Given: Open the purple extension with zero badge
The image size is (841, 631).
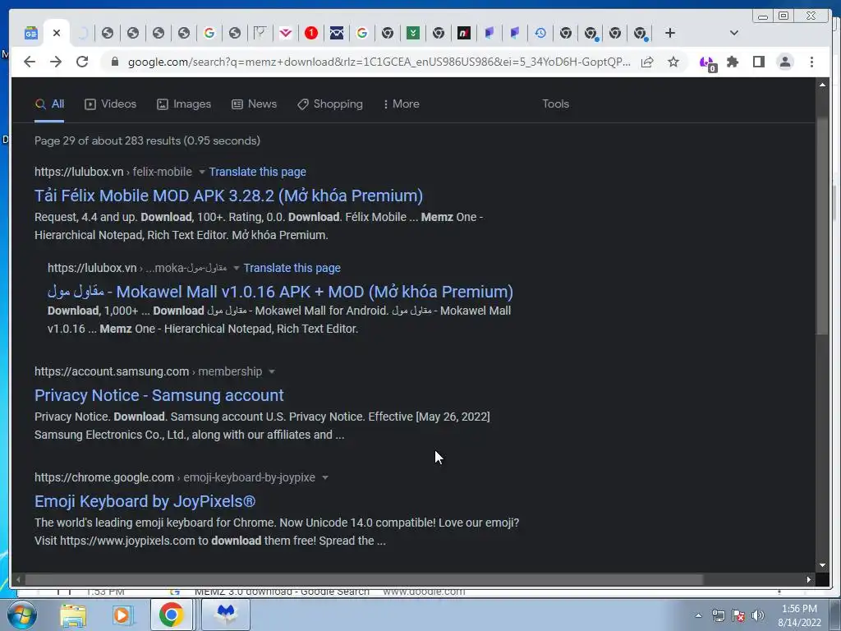Looking at the screenshot, I should tap(708, 62).
